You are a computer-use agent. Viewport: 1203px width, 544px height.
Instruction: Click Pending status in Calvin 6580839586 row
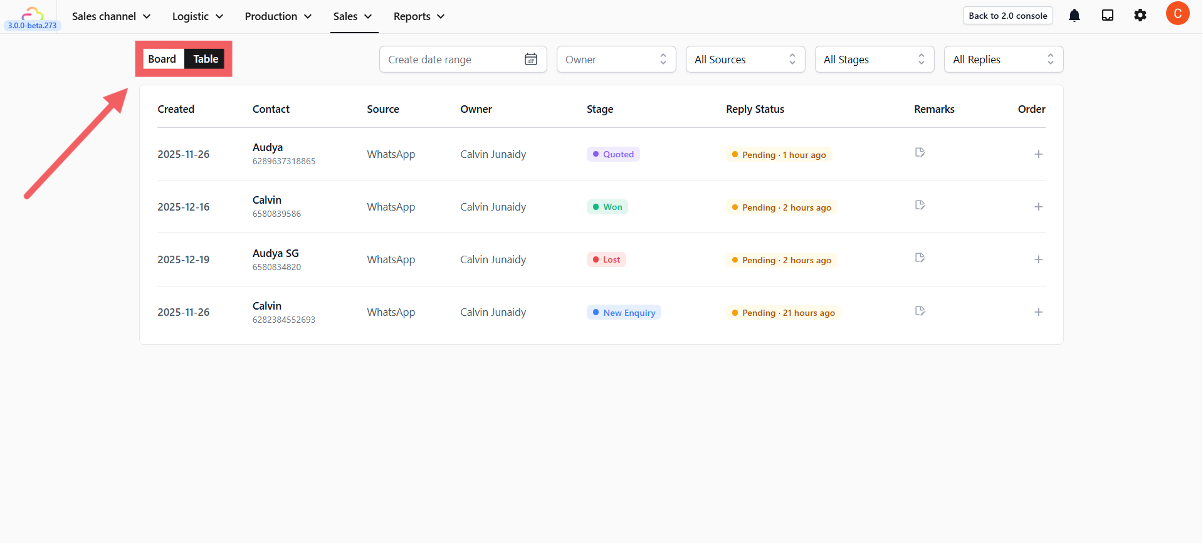pos(781,207)
